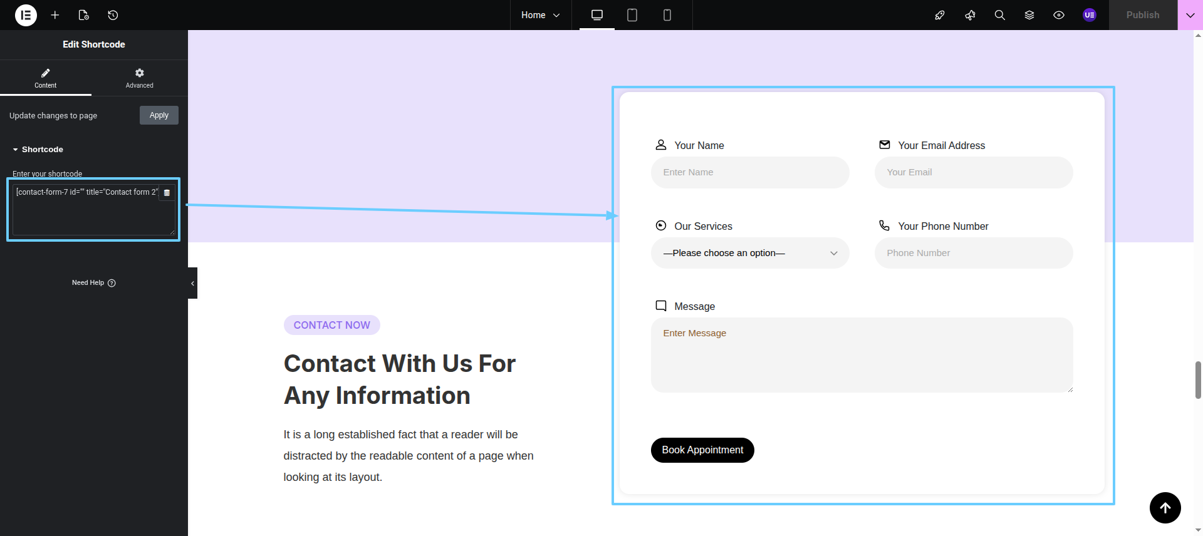The image size is (1203, 536).
Task: Switch to tablet responsive view
Action: click(x=632, y=15)
